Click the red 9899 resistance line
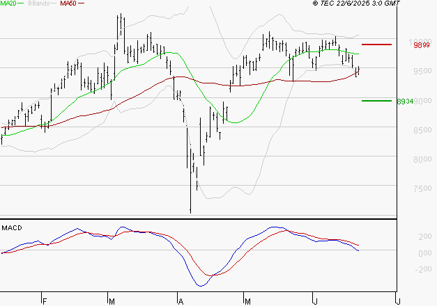Image resolution: width=437 pixels, height=306 pixels. [x=376, y=45]
